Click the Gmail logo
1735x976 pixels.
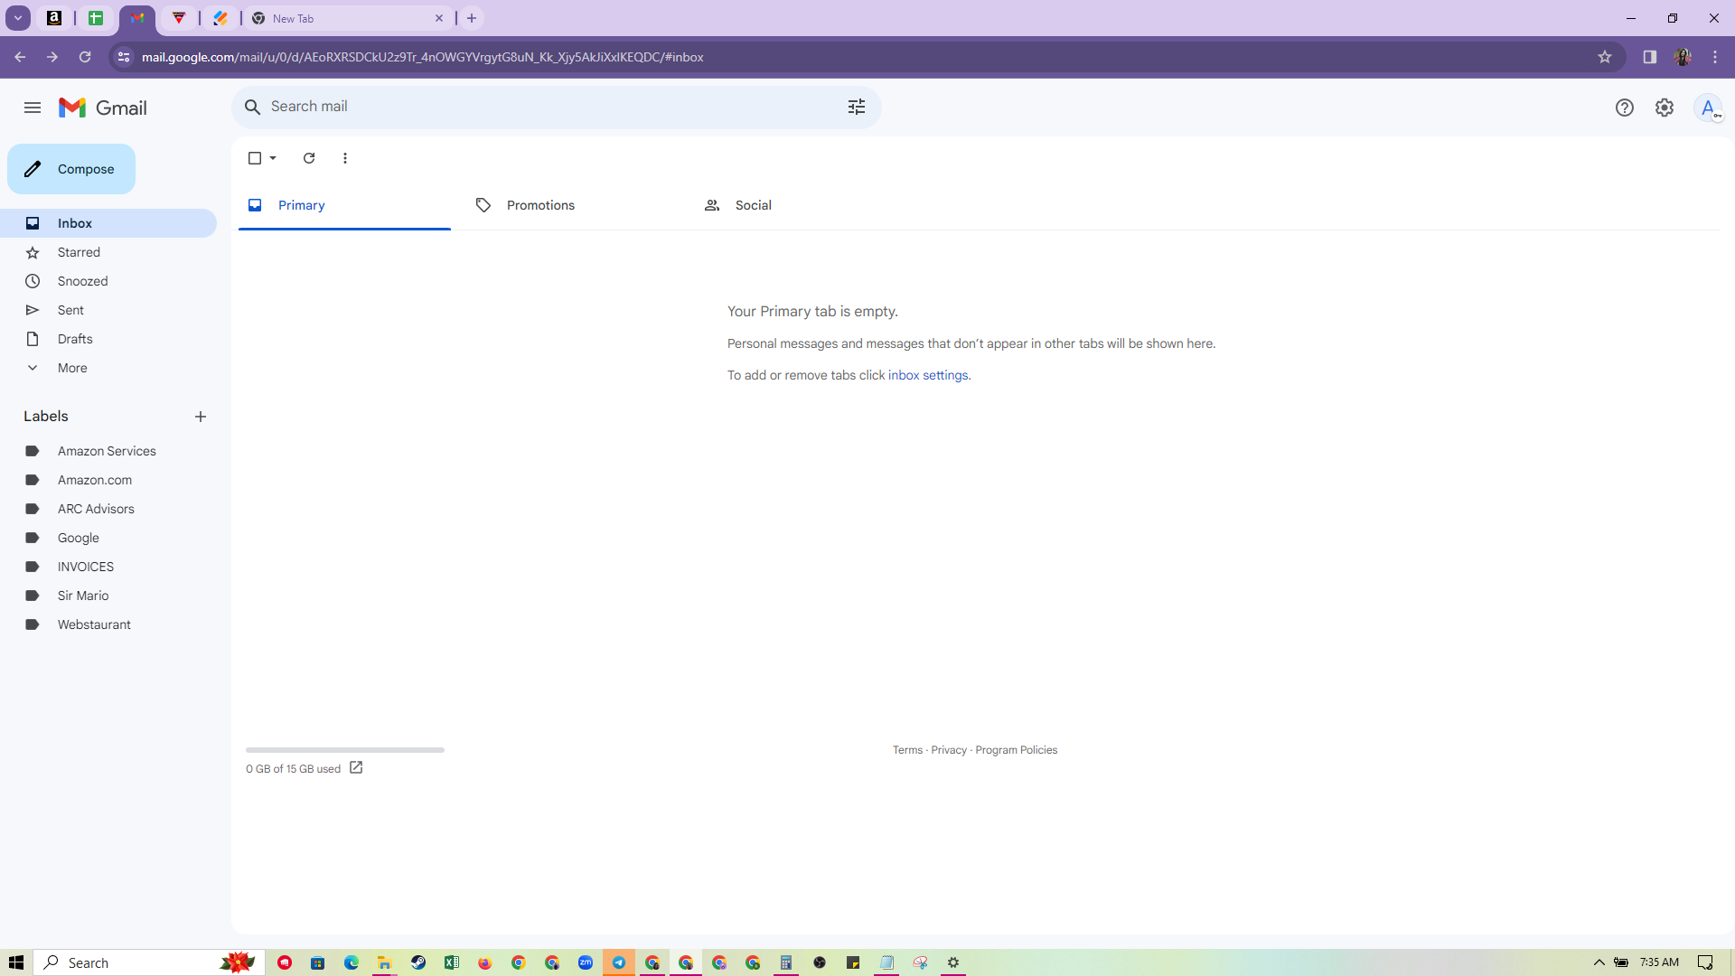103,108
